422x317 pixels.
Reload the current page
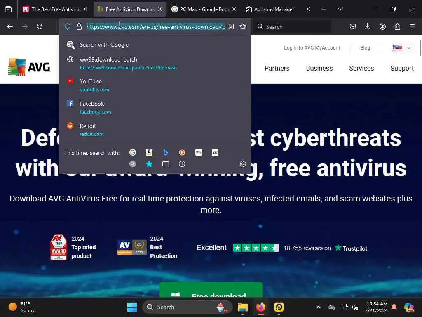pos(40,26)
